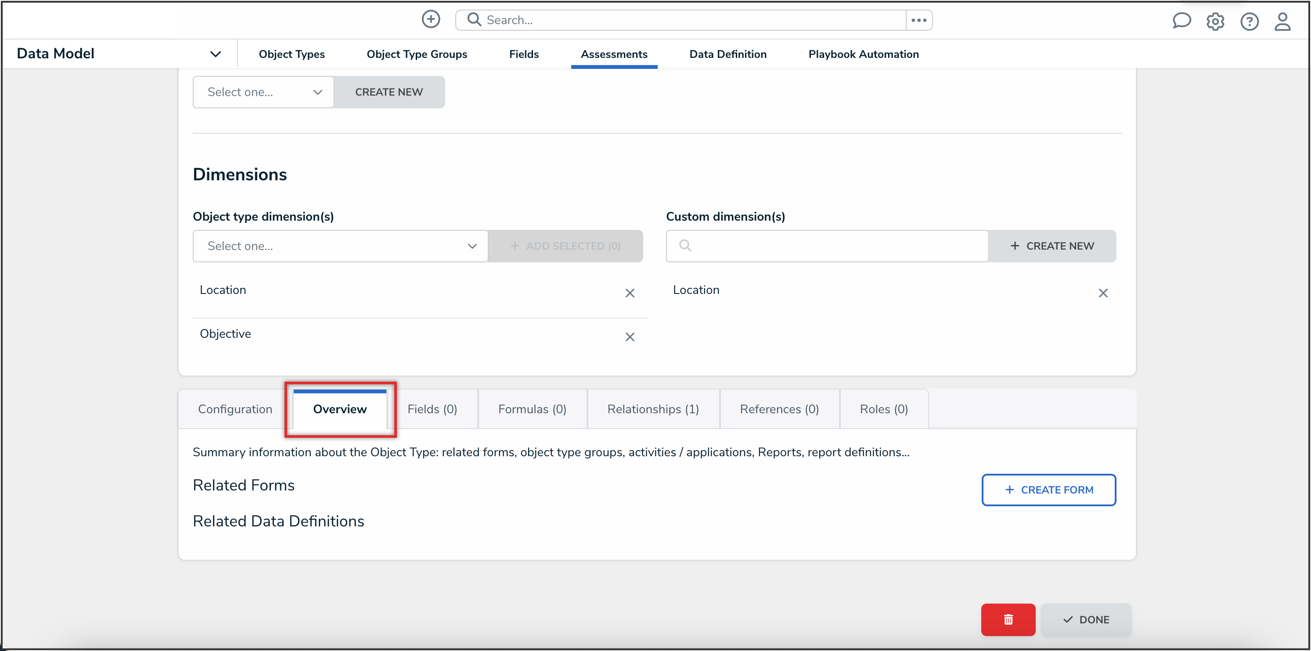
Task: Switch to the Relationships (1) tab
Action: coord(653,409)
